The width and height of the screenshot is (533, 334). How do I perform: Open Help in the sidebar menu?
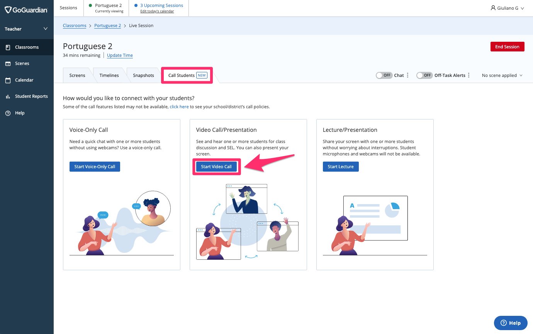(x=27, y=113)
